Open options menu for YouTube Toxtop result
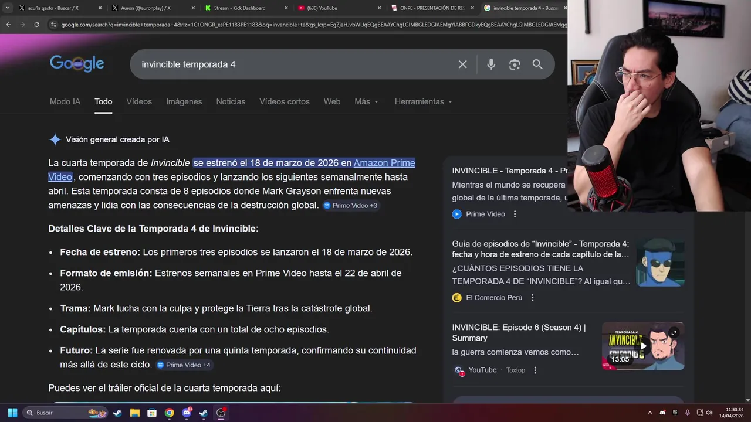 tap(535, 370)
